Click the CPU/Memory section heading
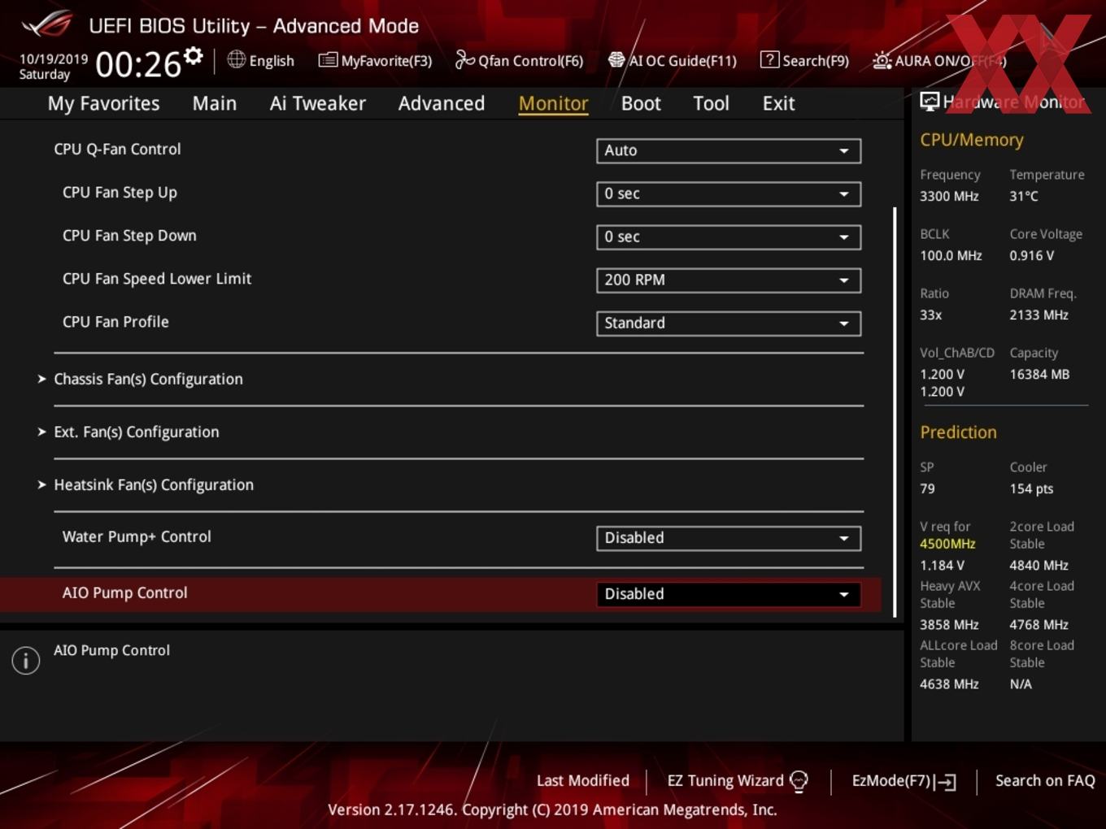Image resolution: width=1106 pixels, height=829 pixels. pyautogui.click(x=971, y=140)
